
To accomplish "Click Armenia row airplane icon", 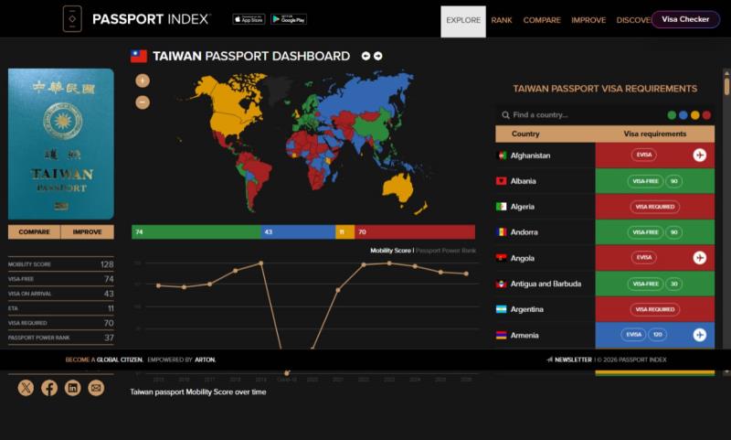I will point(699,335).
